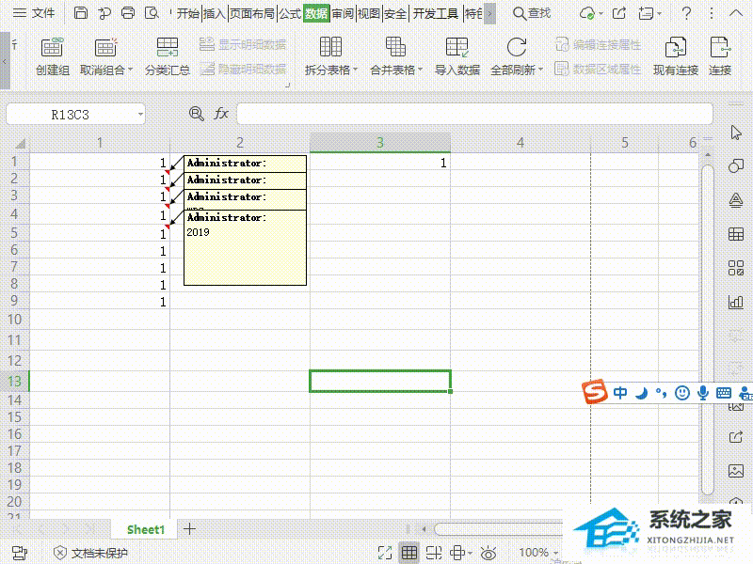Click the comment containing 2019

click(245, 247)
